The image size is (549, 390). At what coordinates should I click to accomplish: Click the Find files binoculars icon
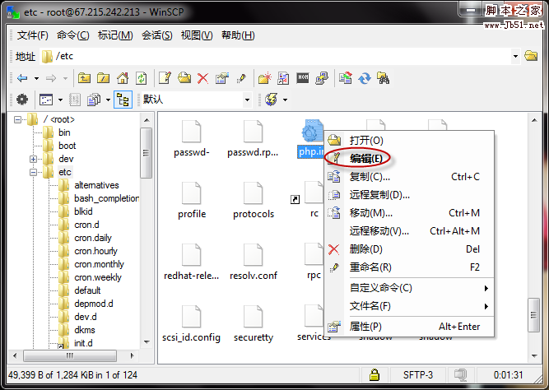[x=383, y=77]
